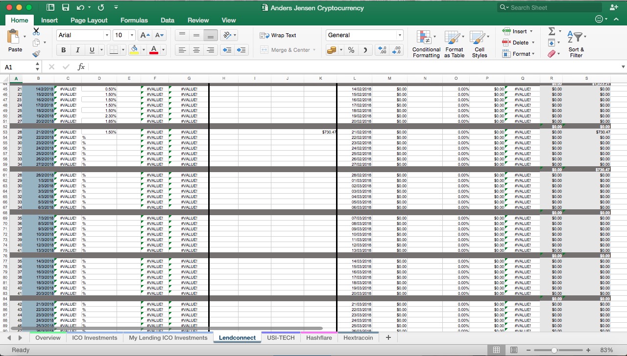Click the AutoSum icon

pos(551,31)
